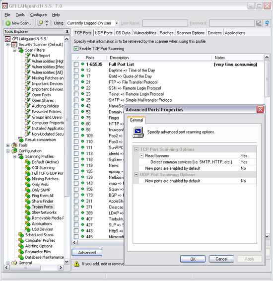Expand the Tools tree node
Image resolution: width=273 pixels, height=281 pixels.
(x=8, y=145)
